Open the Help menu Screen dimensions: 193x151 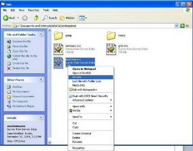pyautogui.click(x=55, y=10)
